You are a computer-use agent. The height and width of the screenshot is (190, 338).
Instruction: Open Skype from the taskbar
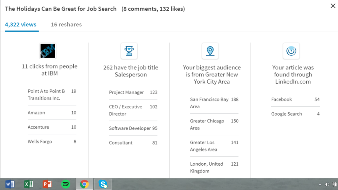(x=103, y=184)
